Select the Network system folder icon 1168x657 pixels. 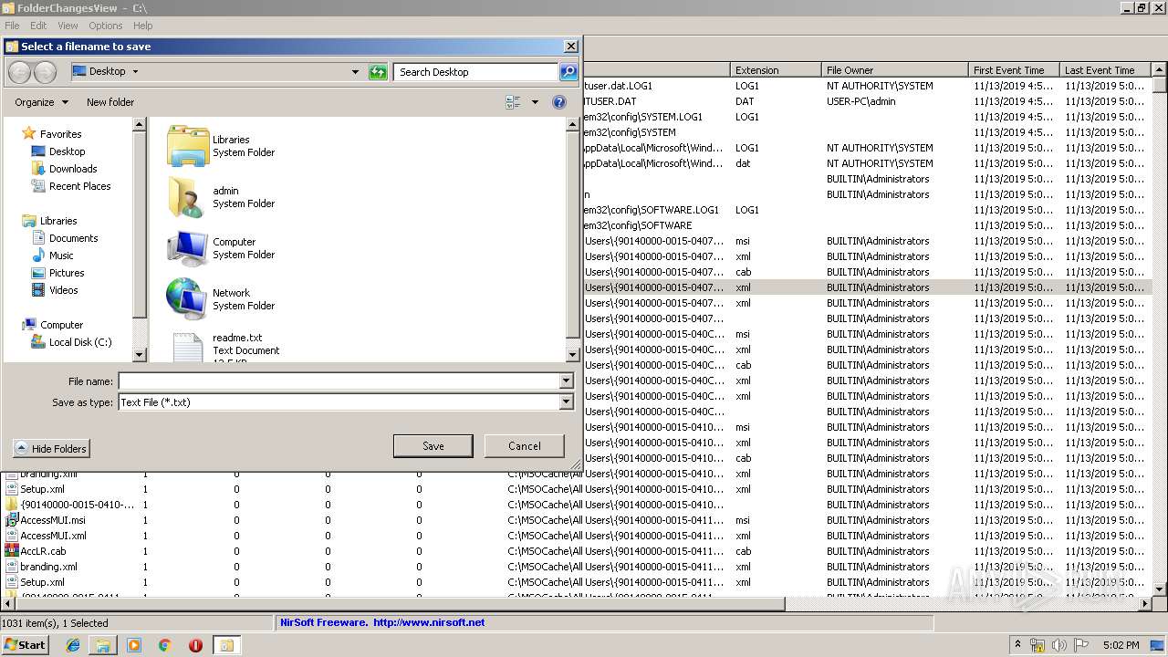click(188, 299)
